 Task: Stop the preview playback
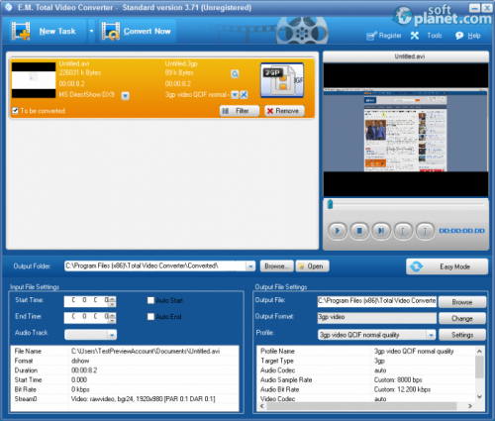coord(359,231)
